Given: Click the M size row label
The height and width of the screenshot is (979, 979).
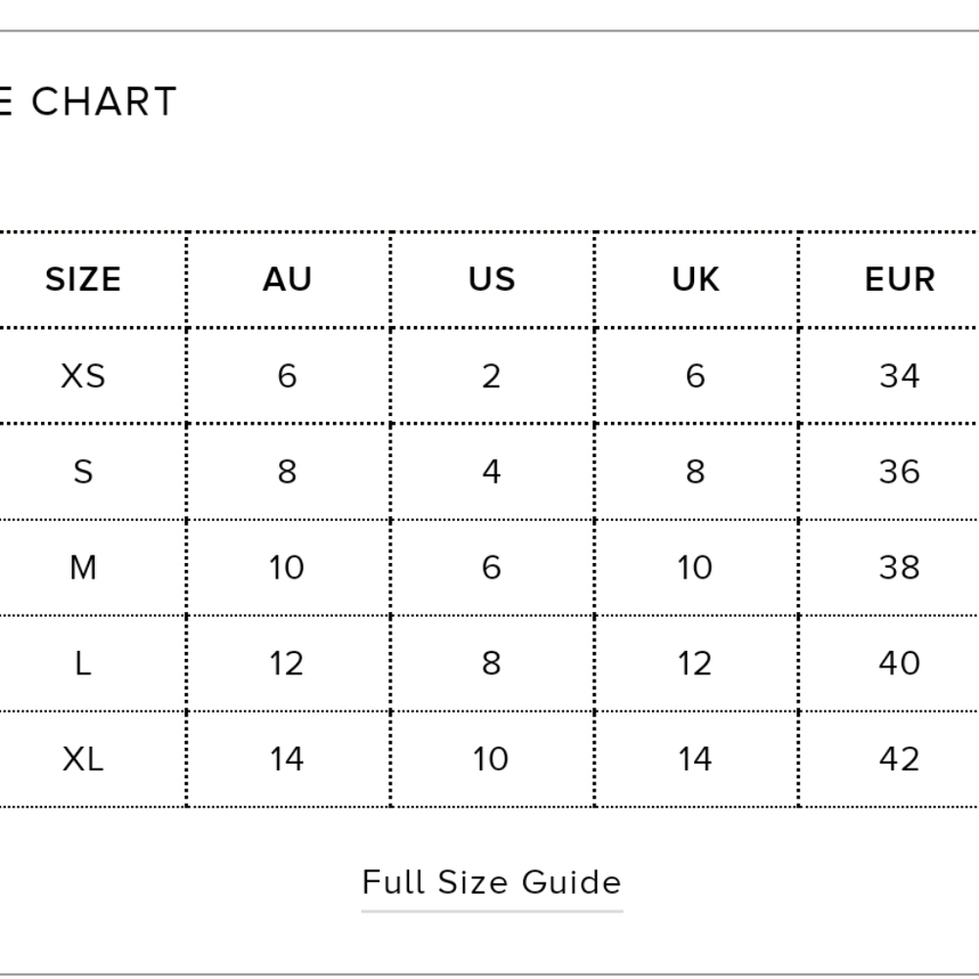Looking at the screenshot, I should click(x=83, y=568).
